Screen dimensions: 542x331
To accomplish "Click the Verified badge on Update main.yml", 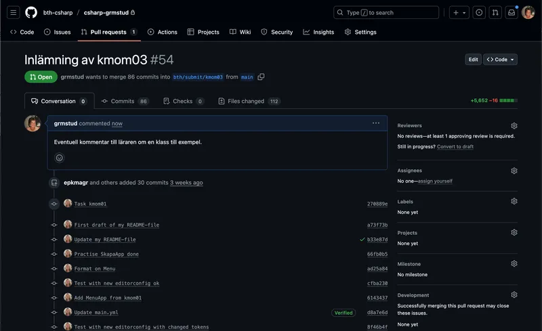I will tap(343, 313).
